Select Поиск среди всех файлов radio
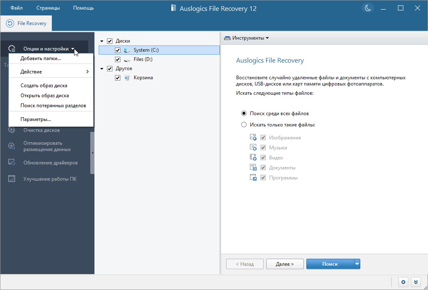 pyautogui.click(x=244, y=113)
